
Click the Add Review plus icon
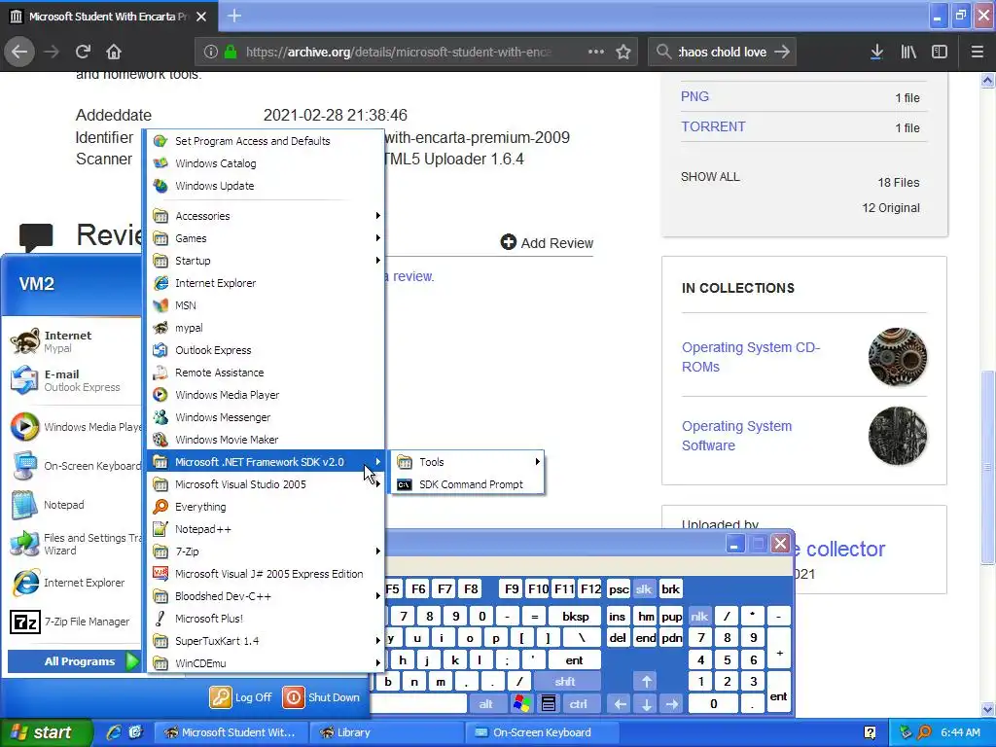pyautogui.click(x=508, y=242)
